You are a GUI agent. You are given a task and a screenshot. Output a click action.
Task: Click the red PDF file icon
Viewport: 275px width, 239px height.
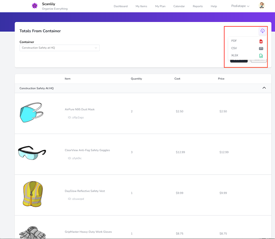click(x=261, y=41)
